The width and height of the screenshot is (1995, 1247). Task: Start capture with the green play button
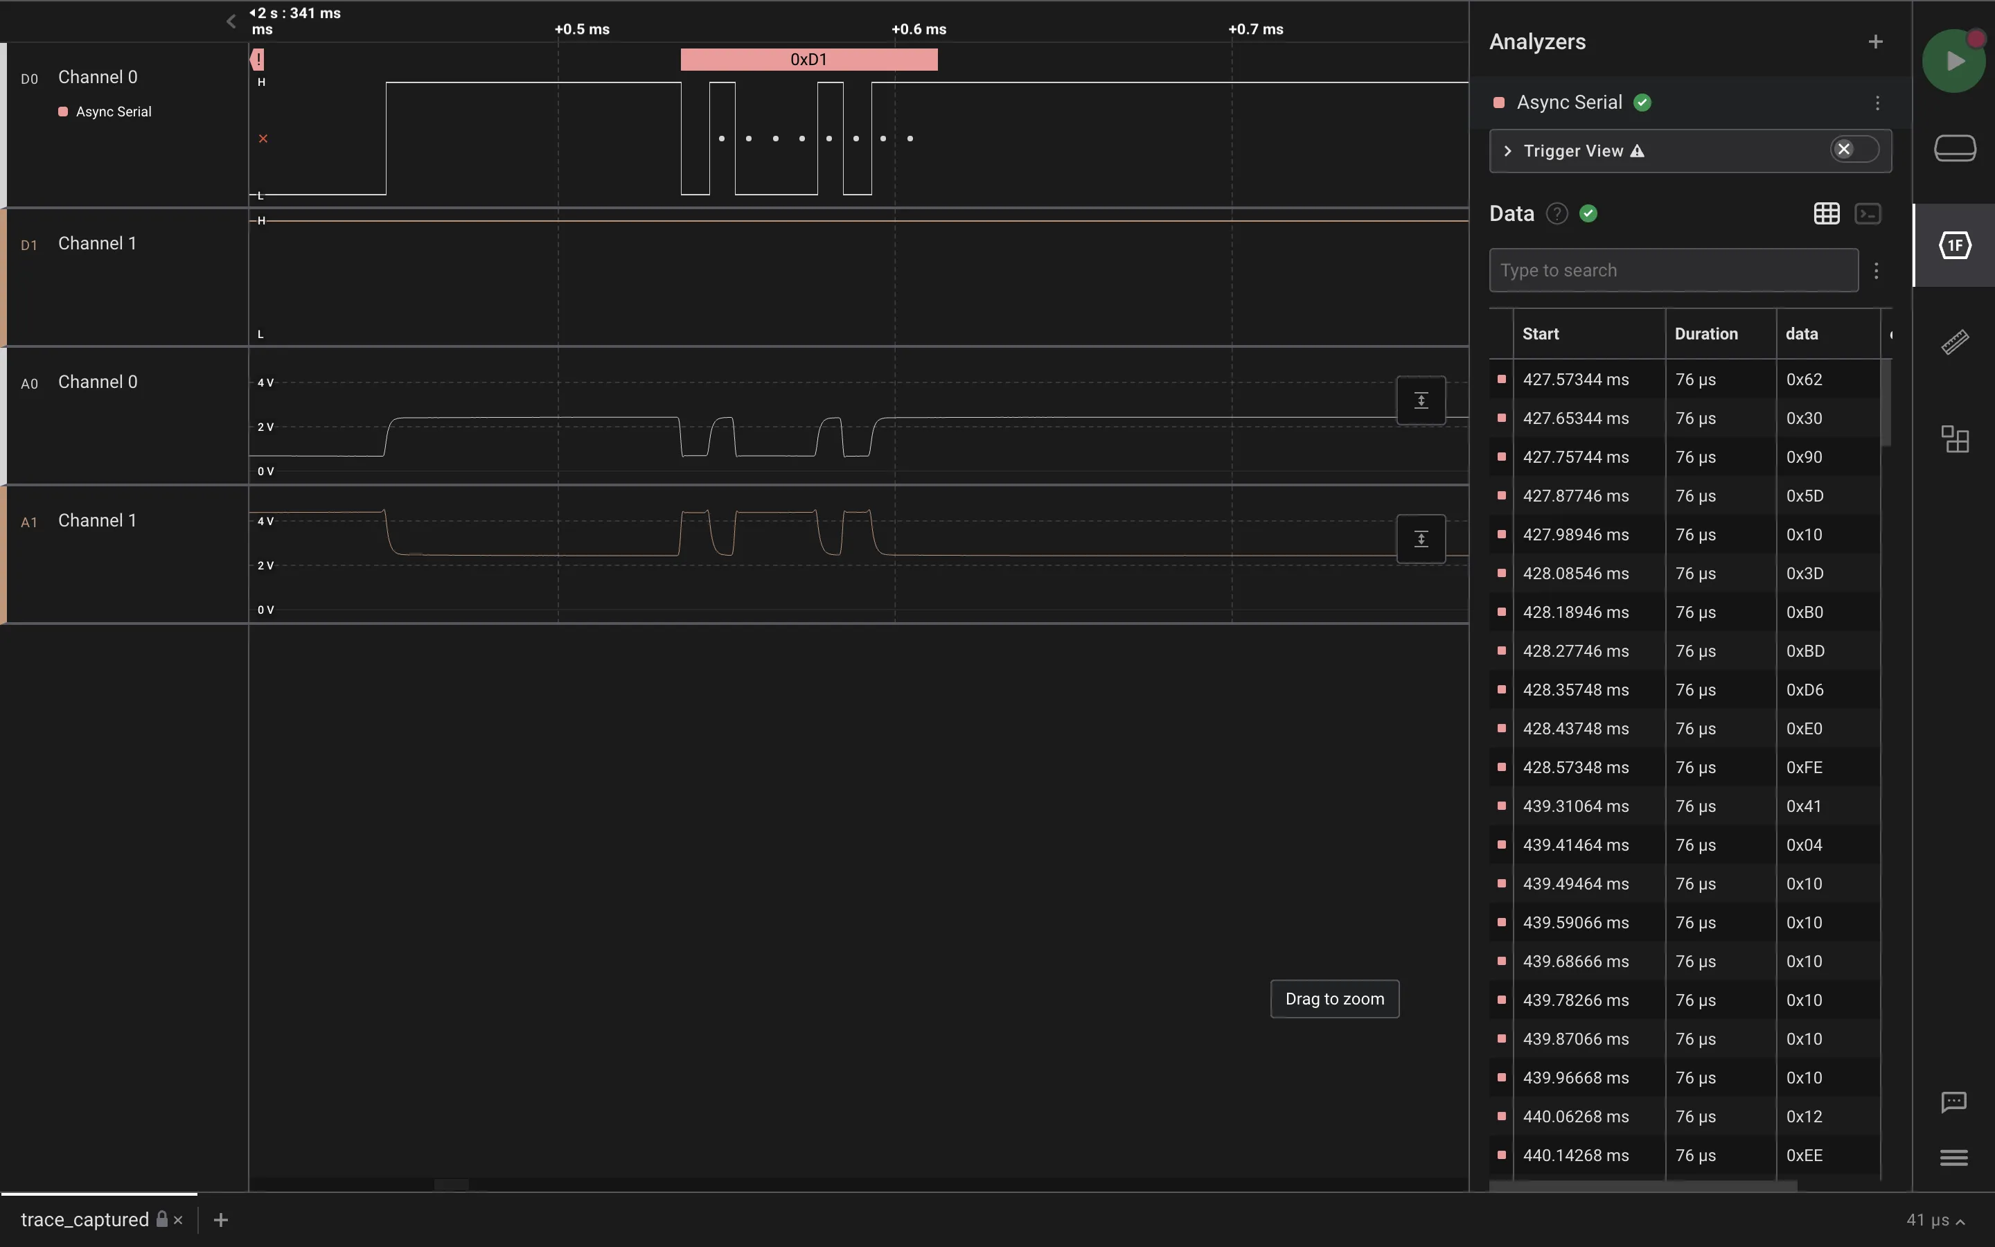click(1953, 61)
